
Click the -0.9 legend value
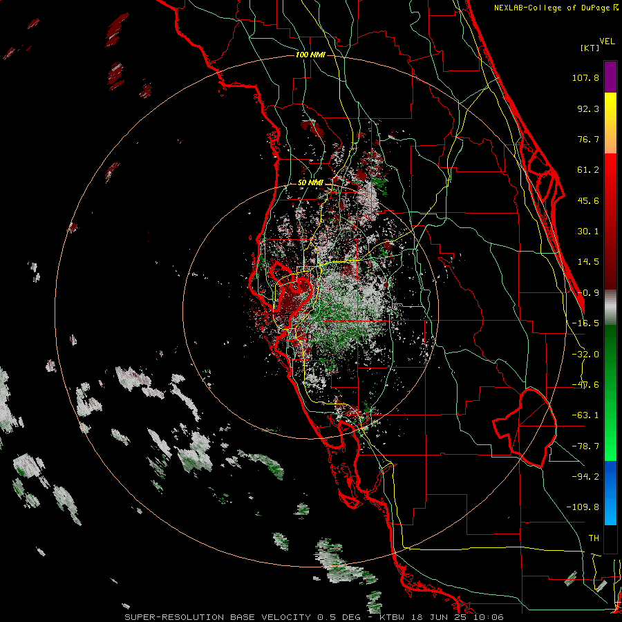click(588, 293)
